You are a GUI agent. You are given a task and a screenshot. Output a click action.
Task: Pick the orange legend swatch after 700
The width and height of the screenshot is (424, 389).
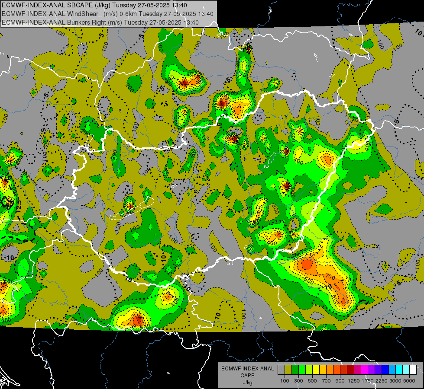click(x=330, y=370)
